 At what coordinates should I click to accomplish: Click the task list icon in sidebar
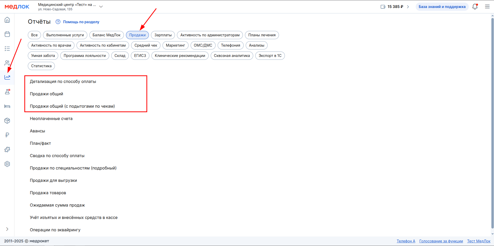(x=7, y=49)
